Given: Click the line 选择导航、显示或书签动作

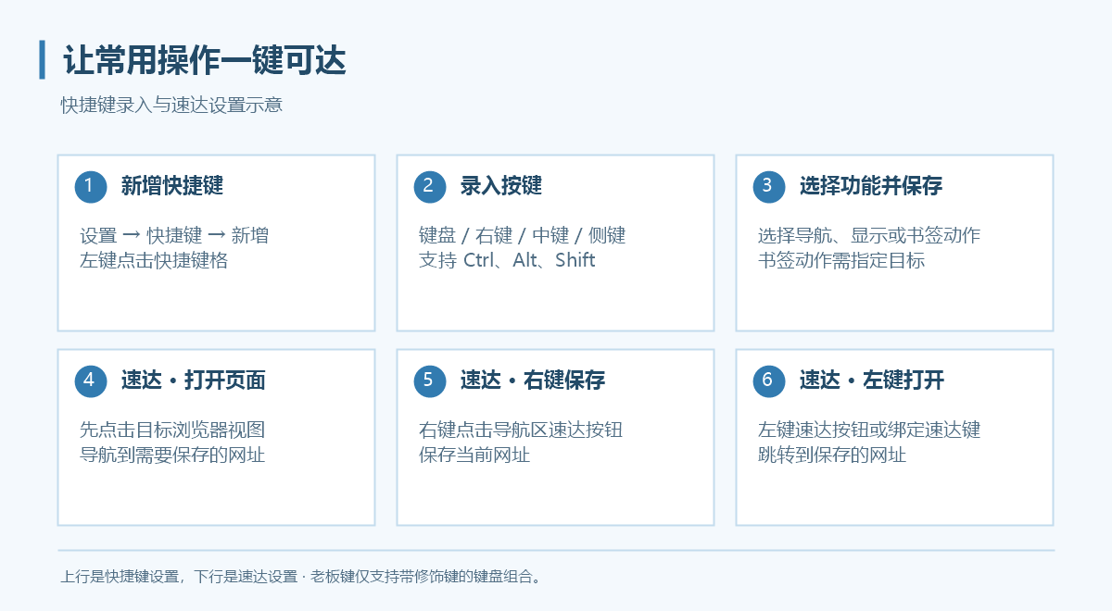Looking at the screenshot, I should coord(869,236).
